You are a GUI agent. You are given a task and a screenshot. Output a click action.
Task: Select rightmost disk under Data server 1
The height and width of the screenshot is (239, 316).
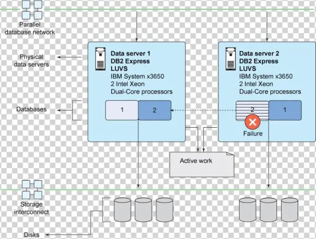[x=163, y=210]
